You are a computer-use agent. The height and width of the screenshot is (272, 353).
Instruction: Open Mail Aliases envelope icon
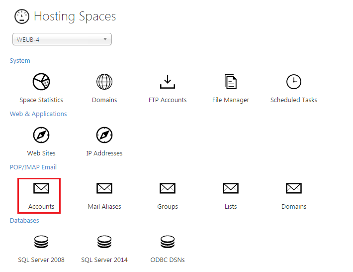coord(104,188)
